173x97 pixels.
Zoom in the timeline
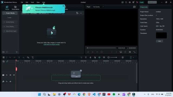click(x=123, y=57)
